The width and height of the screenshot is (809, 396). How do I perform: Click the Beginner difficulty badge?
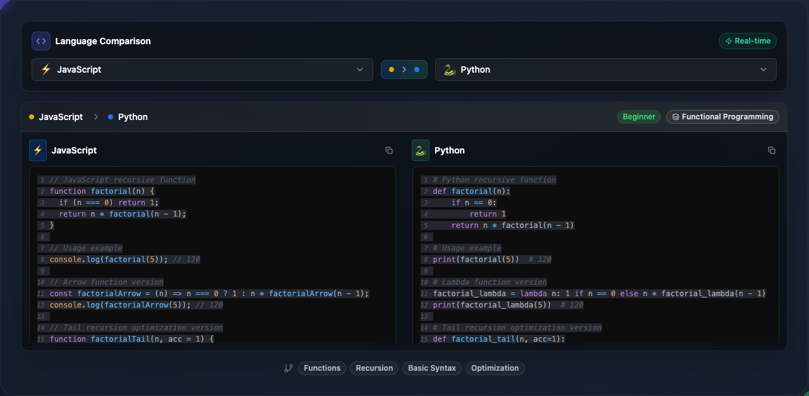pyautogui.click(x=639, y=117)
